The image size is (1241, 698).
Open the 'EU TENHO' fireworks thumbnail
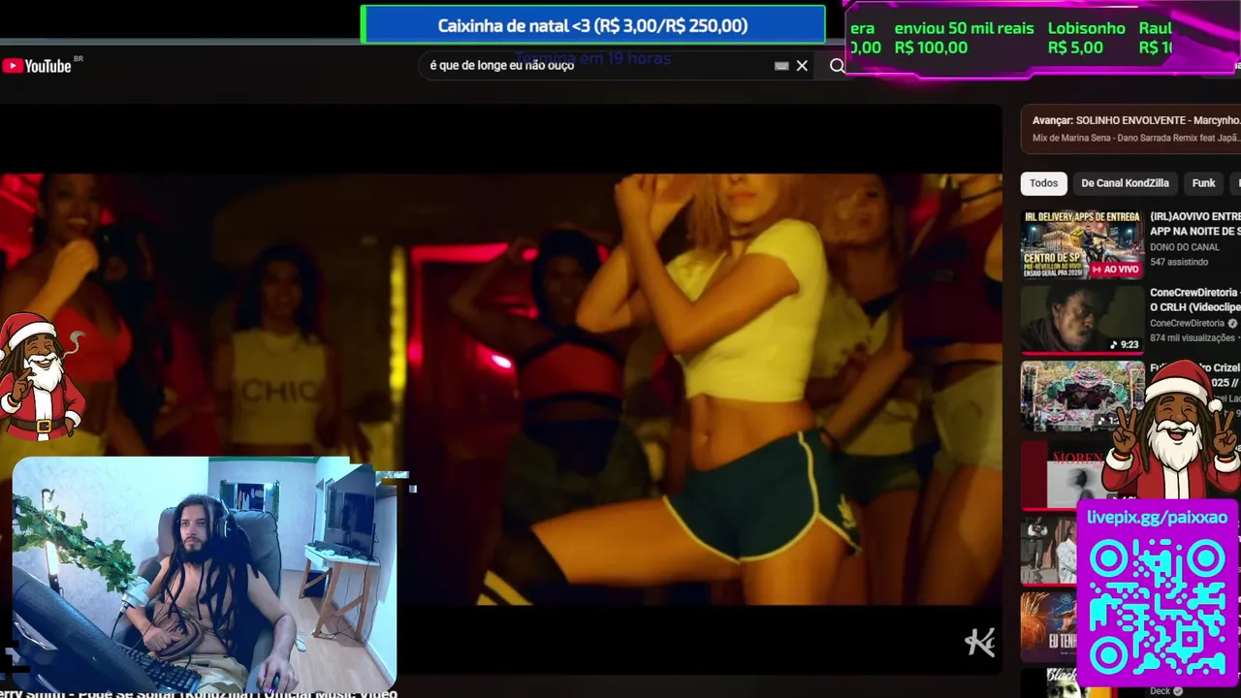pos(1049,626)
